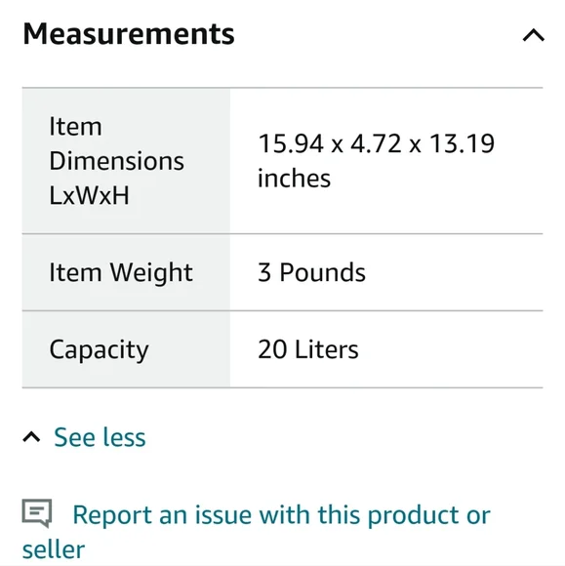Click the Measurements heading
This screenshot has height=566, width=565.
tap(129, 33)
